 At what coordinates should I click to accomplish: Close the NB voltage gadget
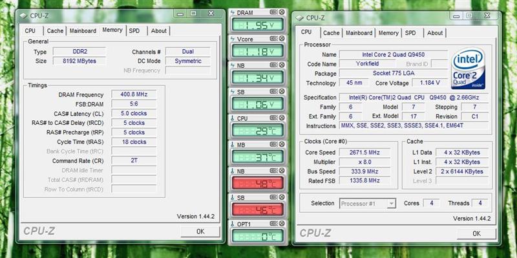pos(282,65)
